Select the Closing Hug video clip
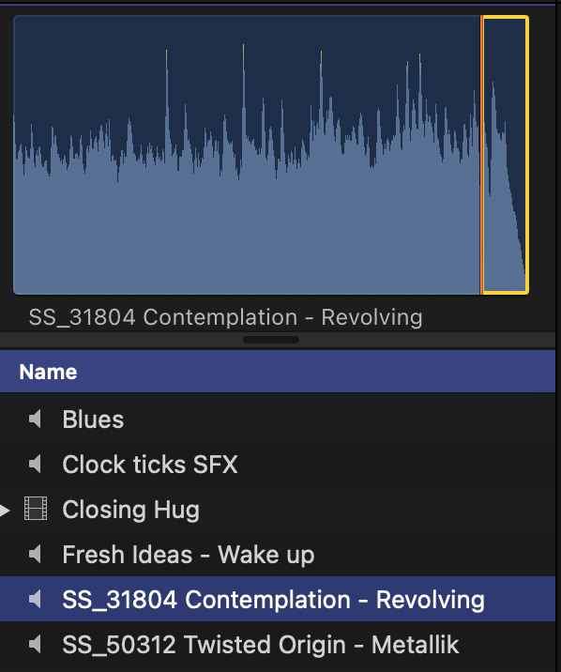Viewport: 561px width, 672px height. pos(278,509)
